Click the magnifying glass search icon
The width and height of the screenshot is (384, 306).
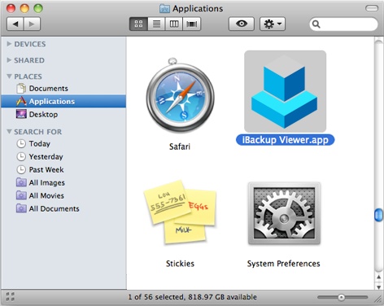click(316, 24)
